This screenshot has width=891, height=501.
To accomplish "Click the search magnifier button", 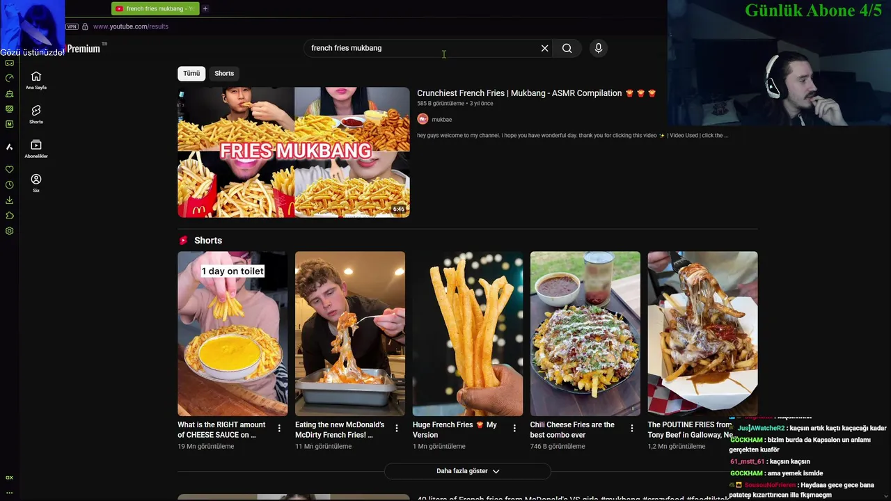I will click(567, 48).
